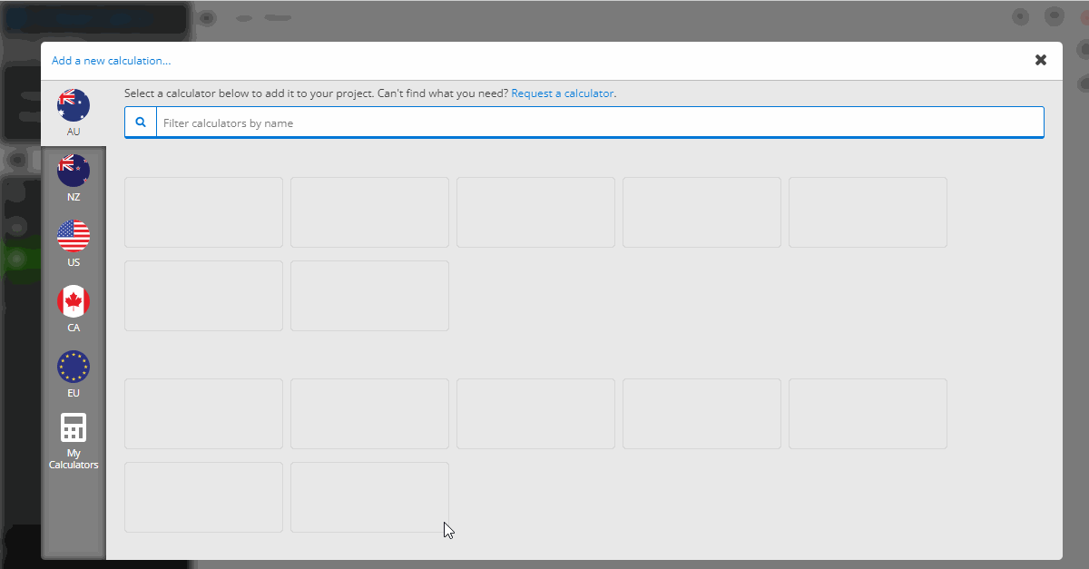Click the search magnifier icon

(141, 123)
